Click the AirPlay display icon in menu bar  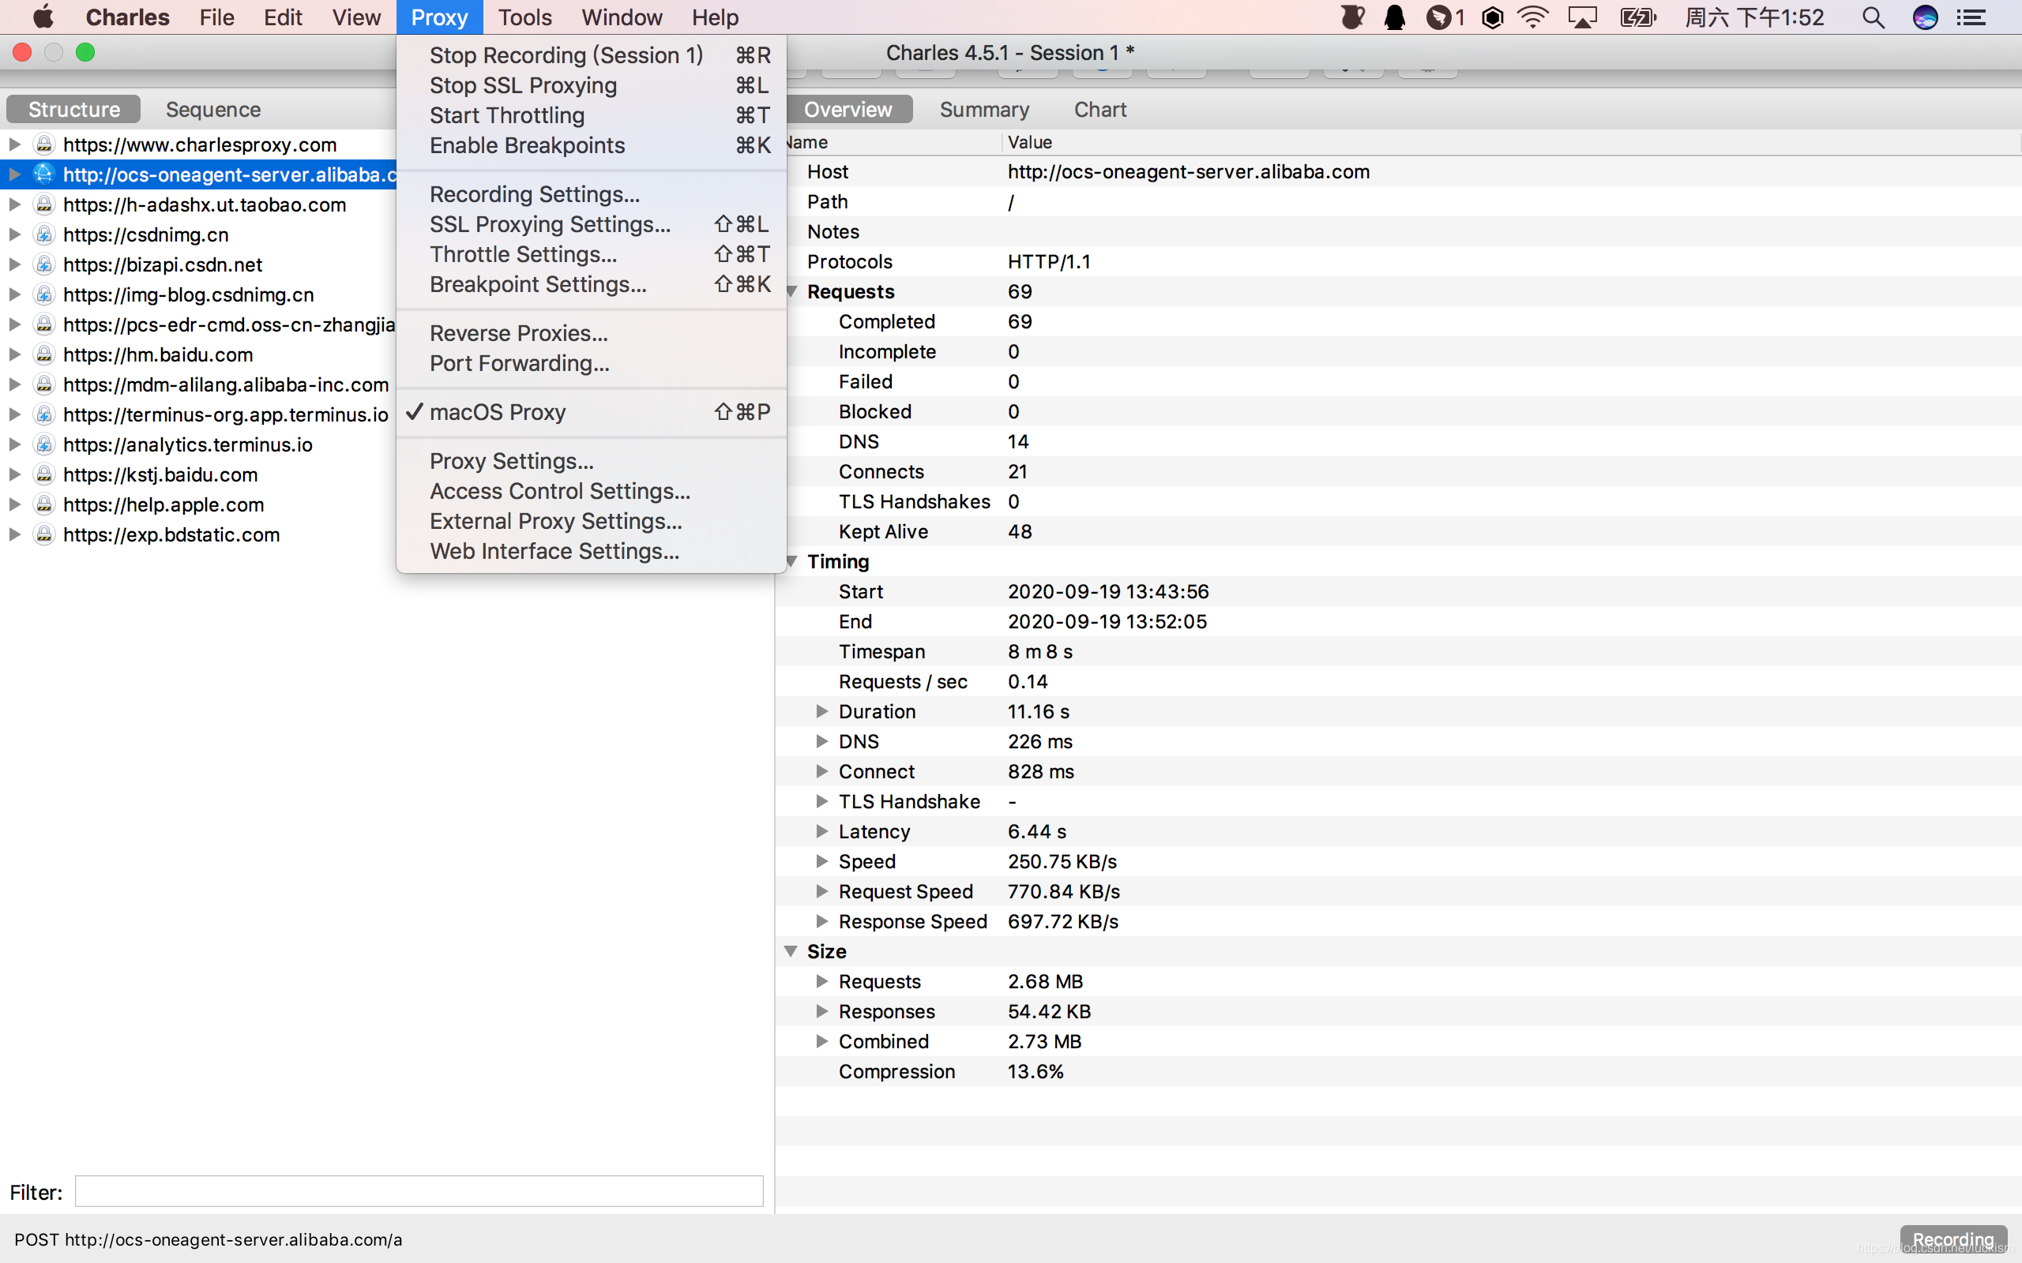pos(1582,17)
